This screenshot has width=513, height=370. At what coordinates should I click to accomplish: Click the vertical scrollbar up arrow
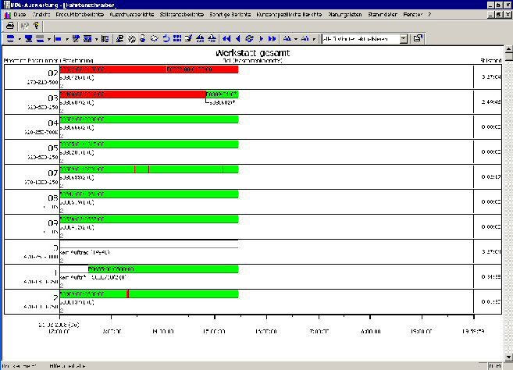point(509,49)
